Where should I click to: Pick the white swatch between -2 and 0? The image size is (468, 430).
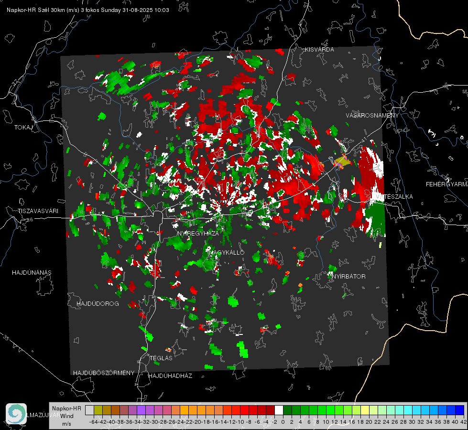(279, 410)
